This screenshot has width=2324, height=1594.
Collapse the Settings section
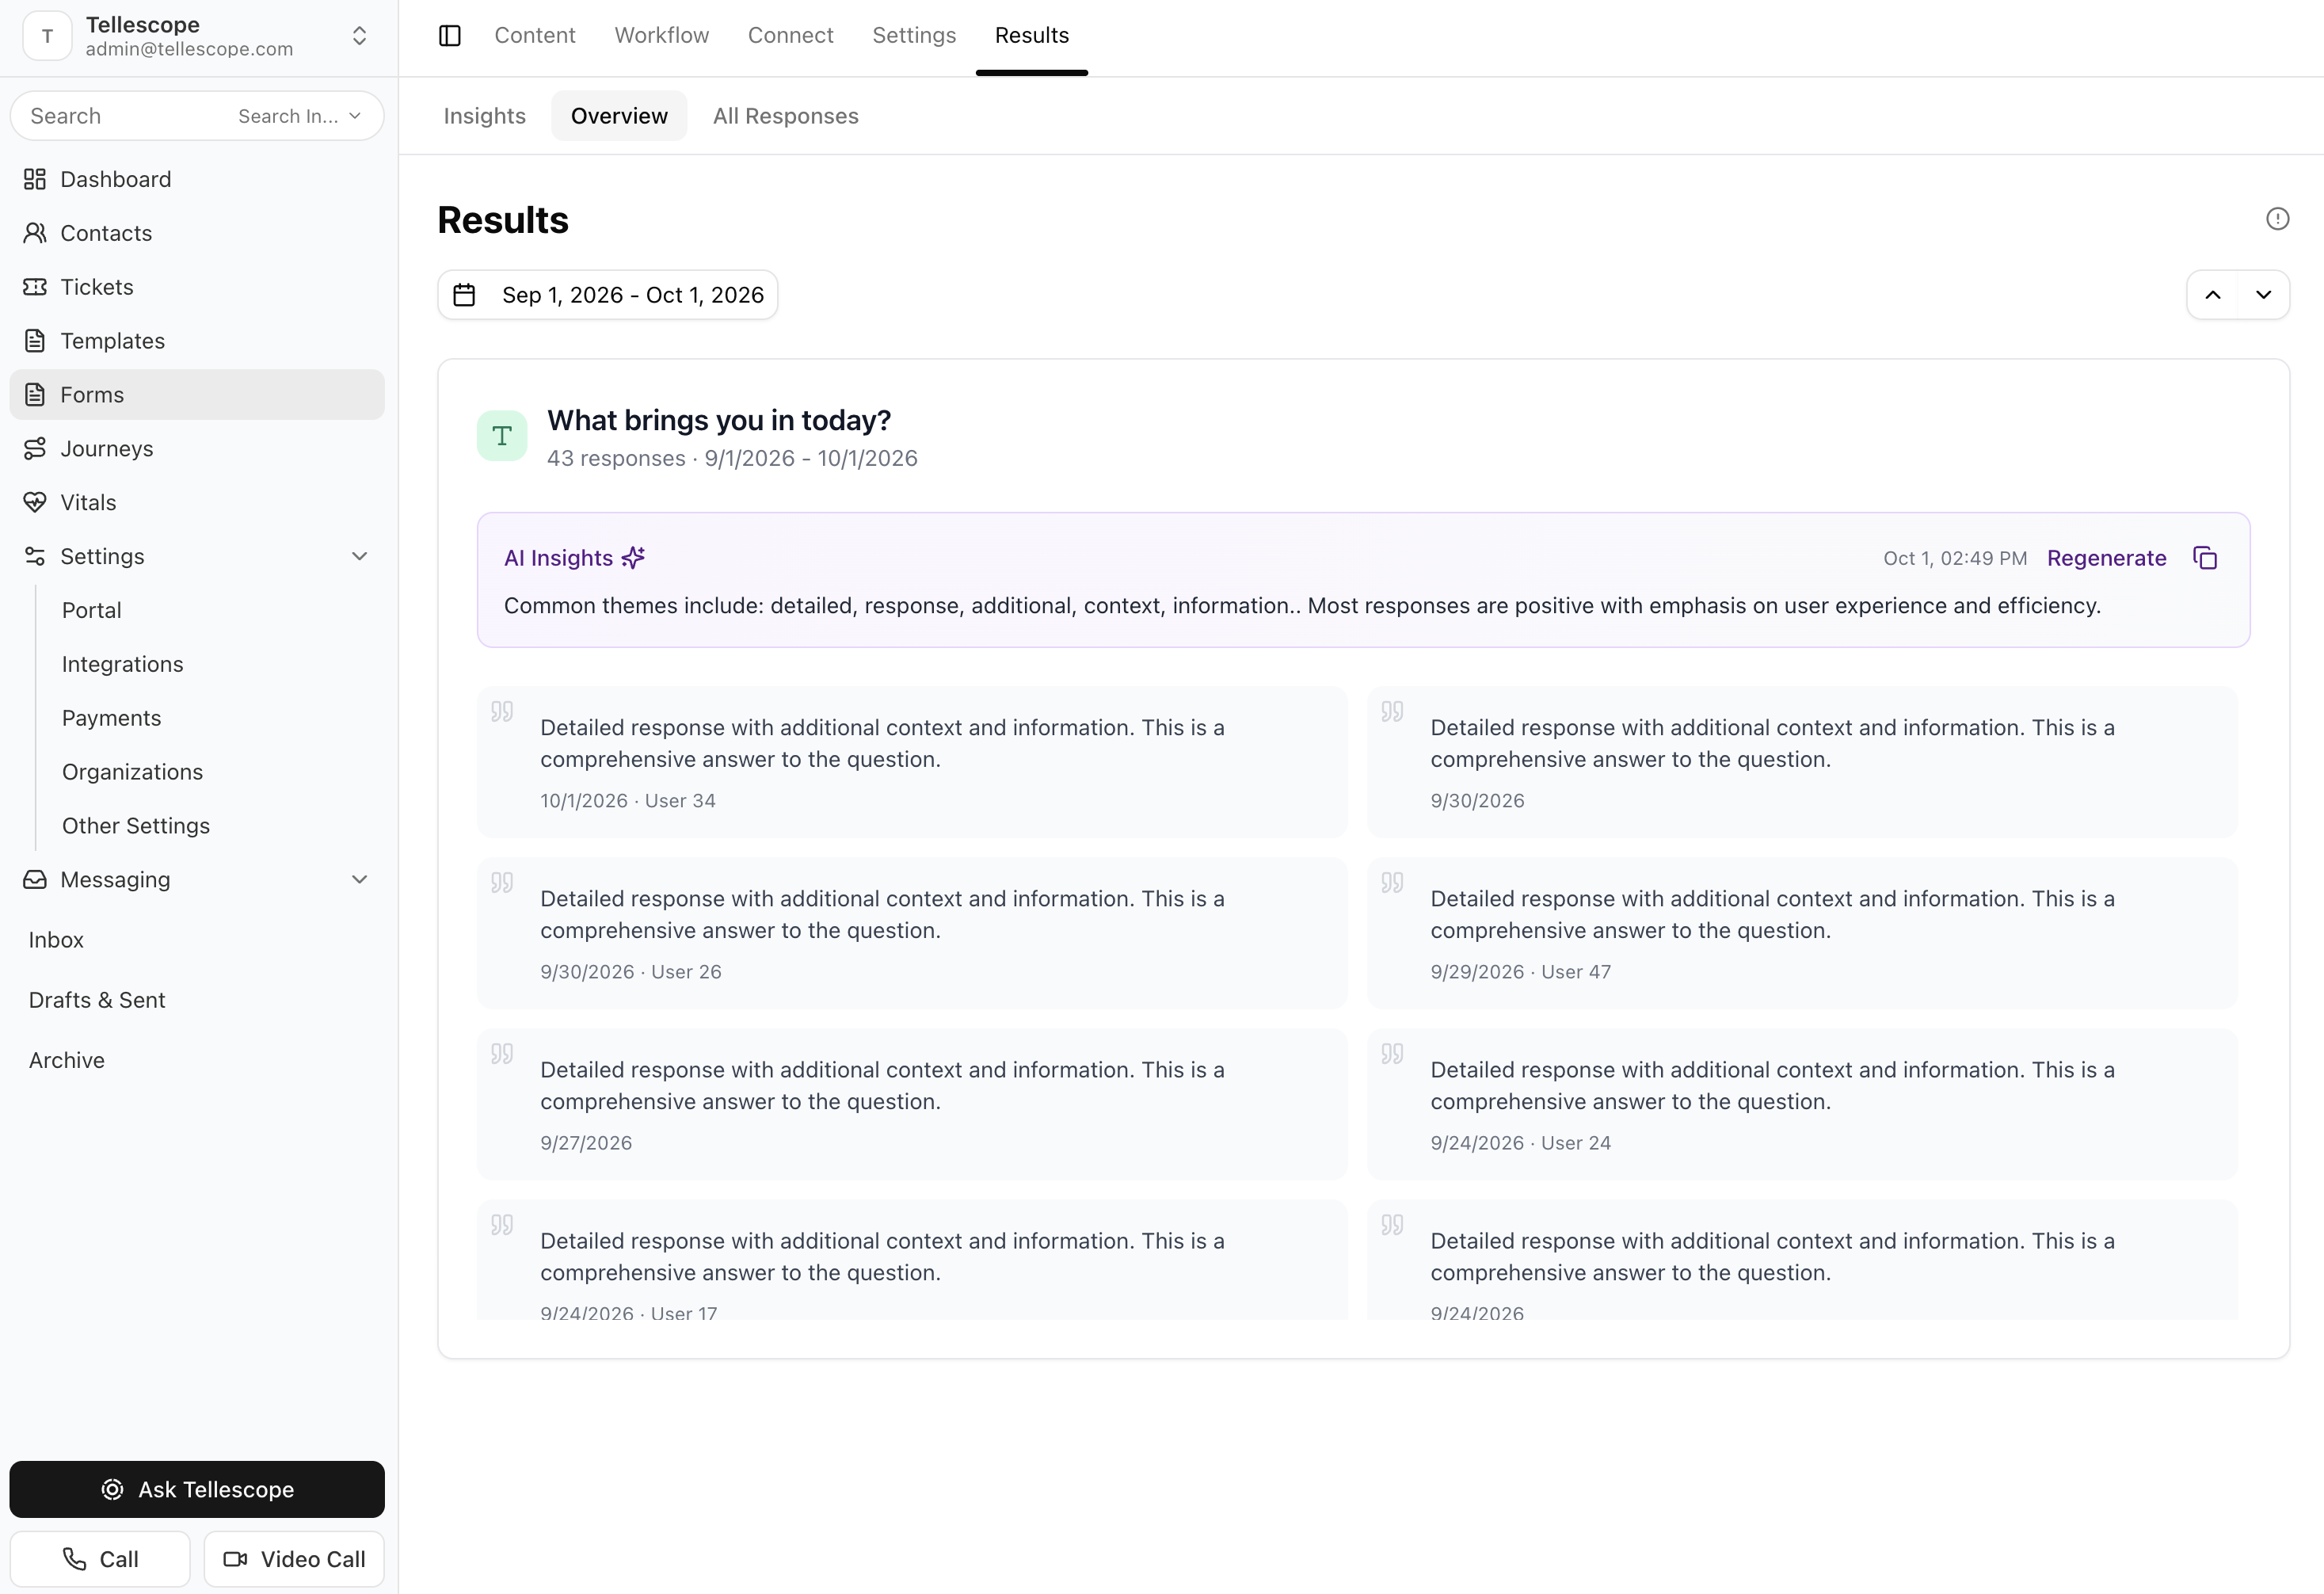[197, 557]
